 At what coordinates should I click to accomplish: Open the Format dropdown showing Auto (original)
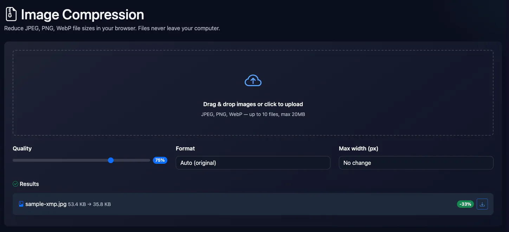click(x=253, y=163)
